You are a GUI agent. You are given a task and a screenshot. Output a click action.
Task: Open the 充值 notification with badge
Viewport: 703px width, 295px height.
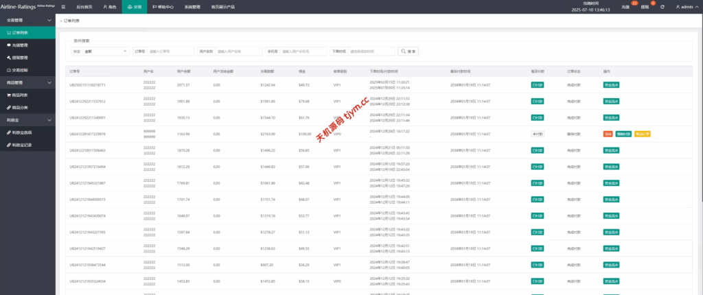(625, 7)
